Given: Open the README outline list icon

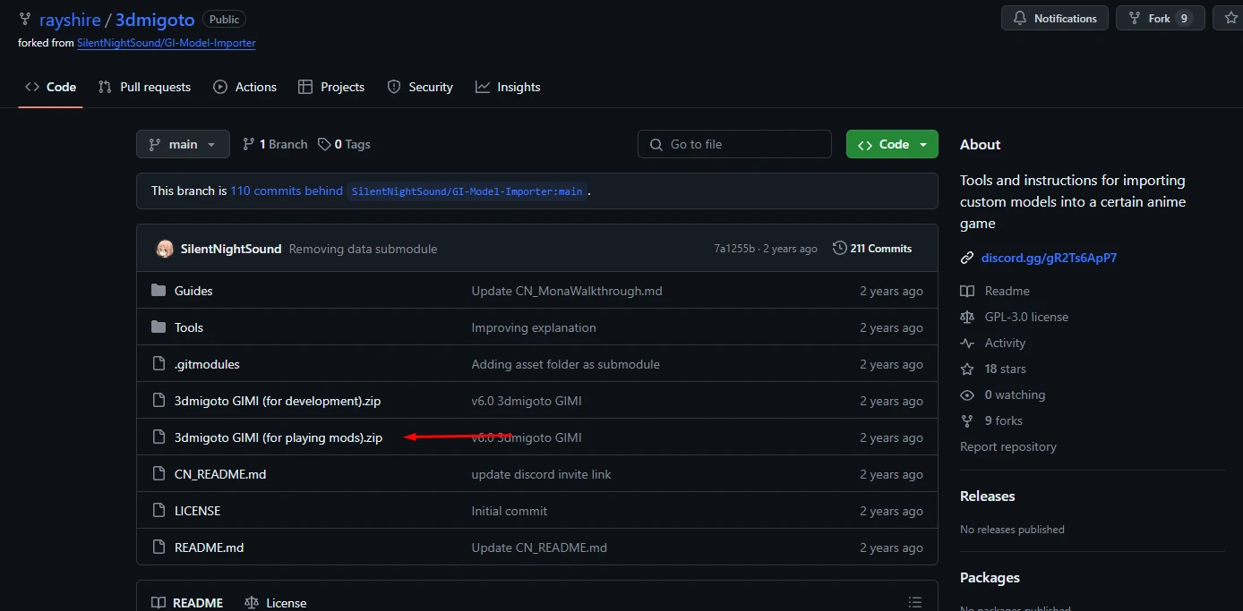Looking at the screenshot, I should pyautogui.click(x=914, y=603).
